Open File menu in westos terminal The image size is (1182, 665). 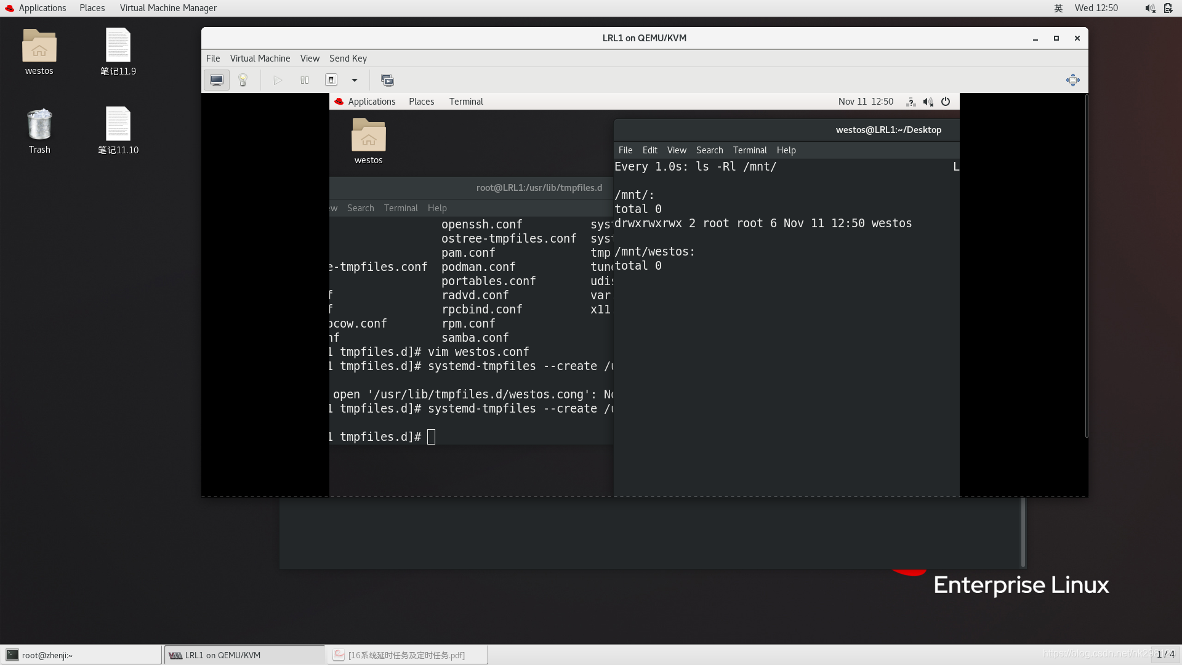tap(625, 150)
